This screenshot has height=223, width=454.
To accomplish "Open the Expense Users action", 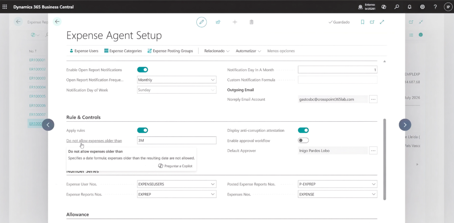I will click(x=84, y=51).
